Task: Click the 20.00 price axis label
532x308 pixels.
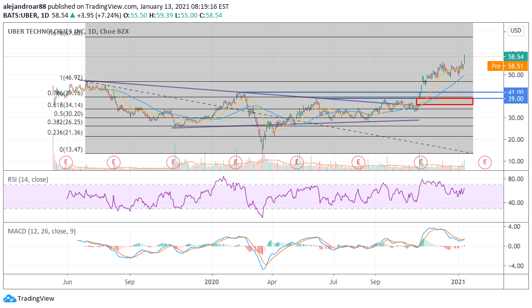Action: [x=516, y=140]
